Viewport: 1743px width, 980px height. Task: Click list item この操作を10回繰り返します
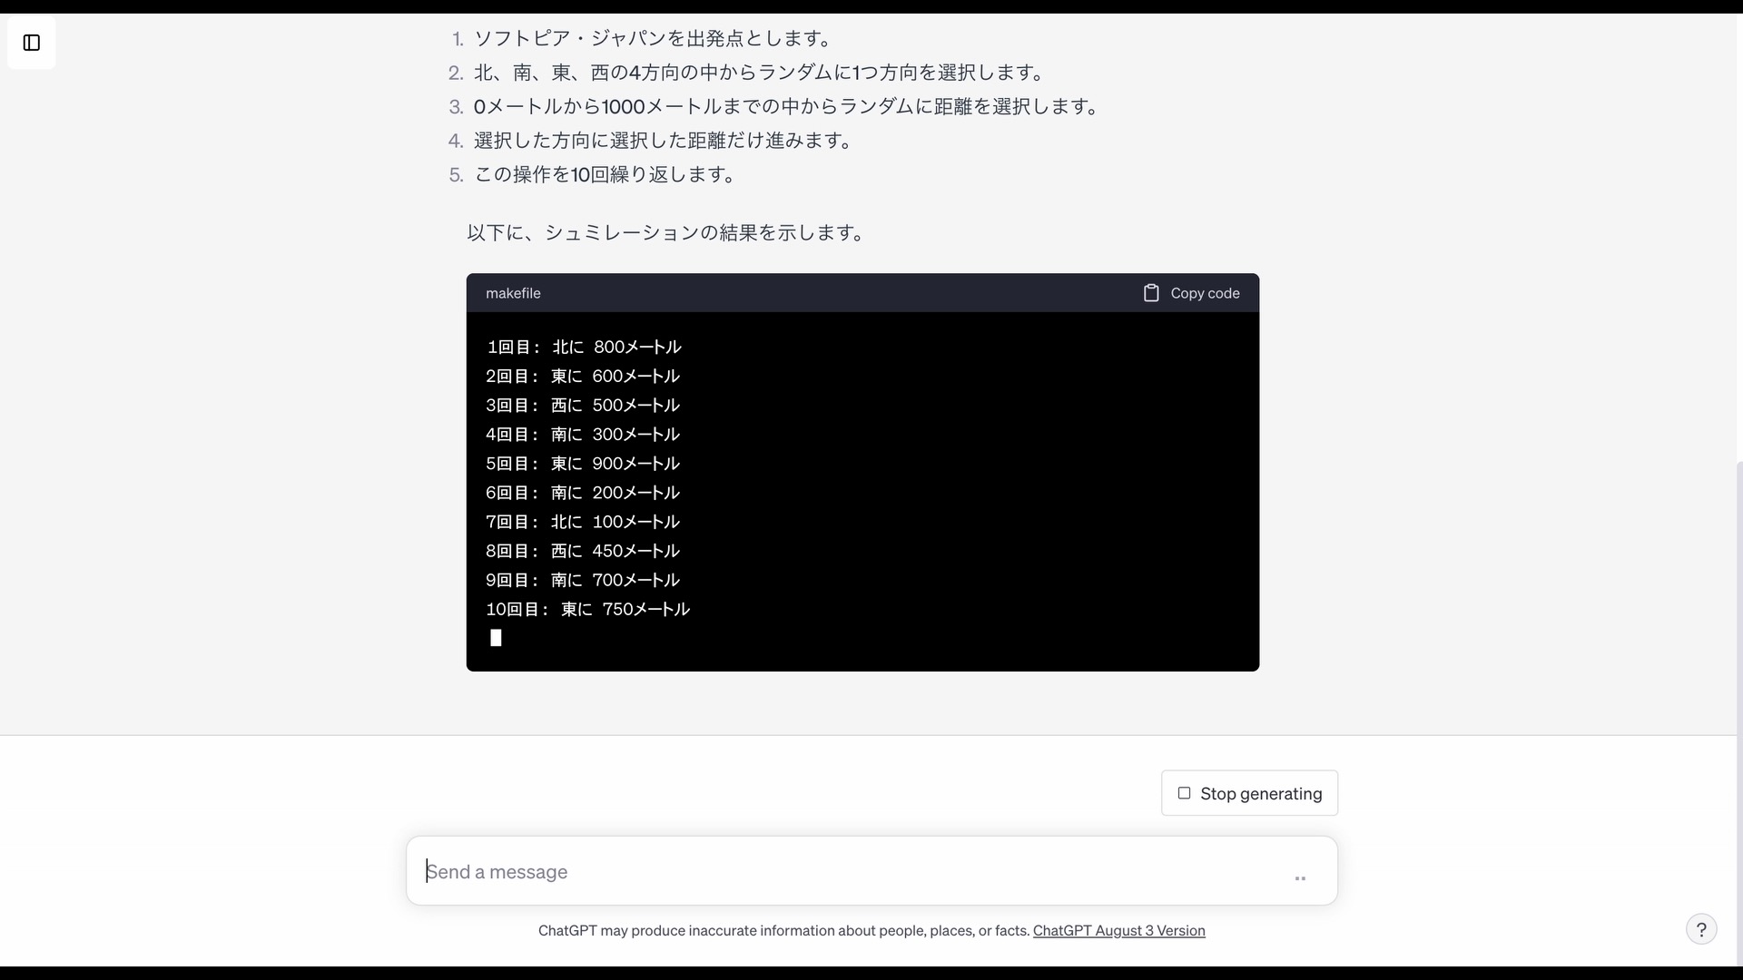point(605,174)
